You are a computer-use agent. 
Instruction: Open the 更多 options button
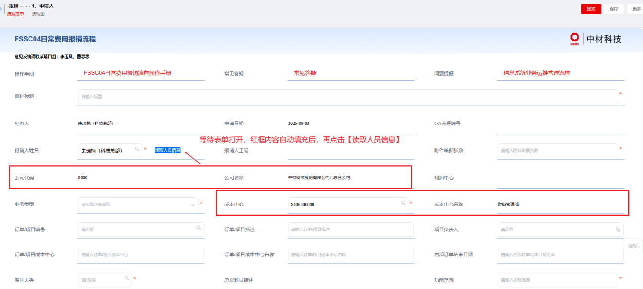tap(635, 9)
